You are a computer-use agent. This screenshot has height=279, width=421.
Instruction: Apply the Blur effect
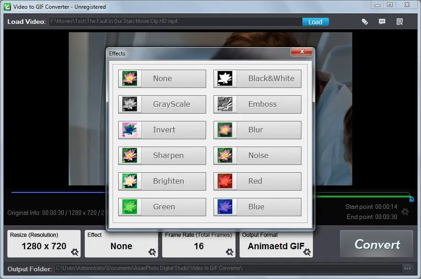[x=257, y=130]
